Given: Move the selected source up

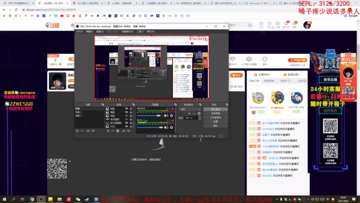Looking at the screenshot, I should point(123,131).
